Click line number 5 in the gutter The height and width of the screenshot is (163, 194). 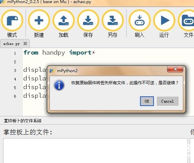click(15, 88)
